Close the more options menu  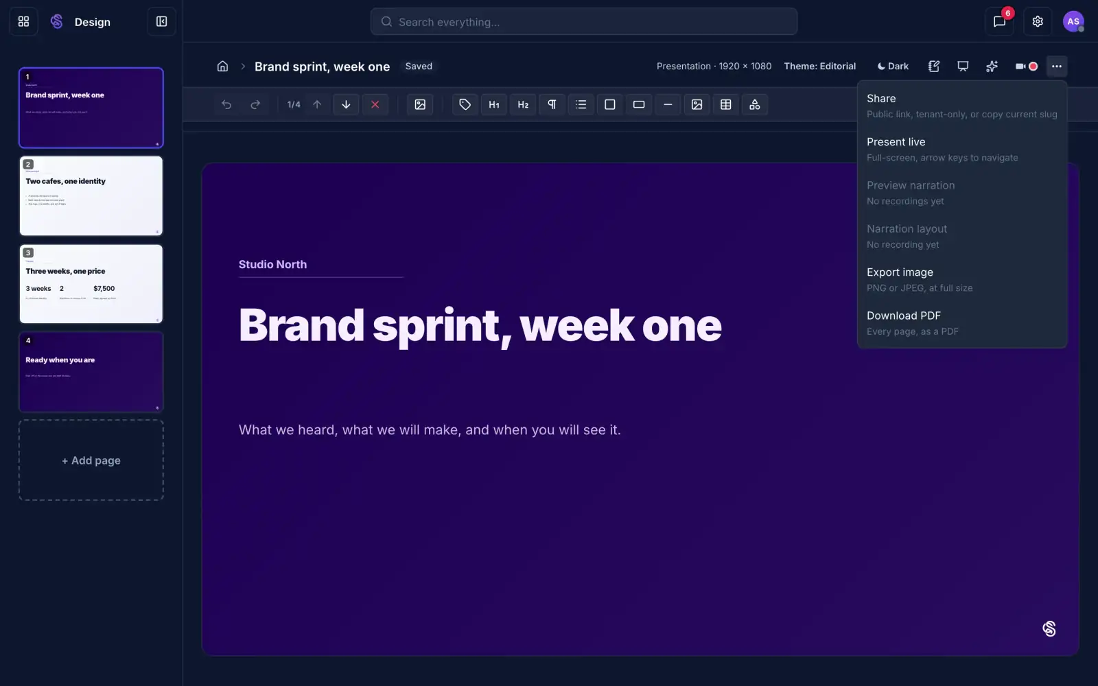(x=1057, y=67)
